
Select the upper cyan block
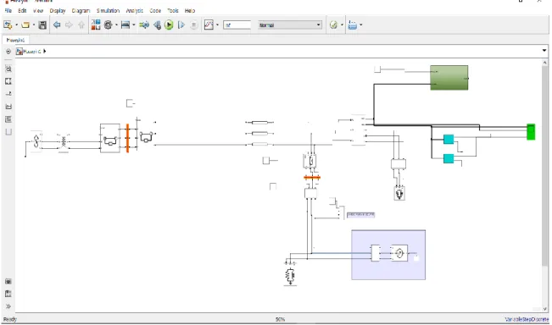pos(449,140)
